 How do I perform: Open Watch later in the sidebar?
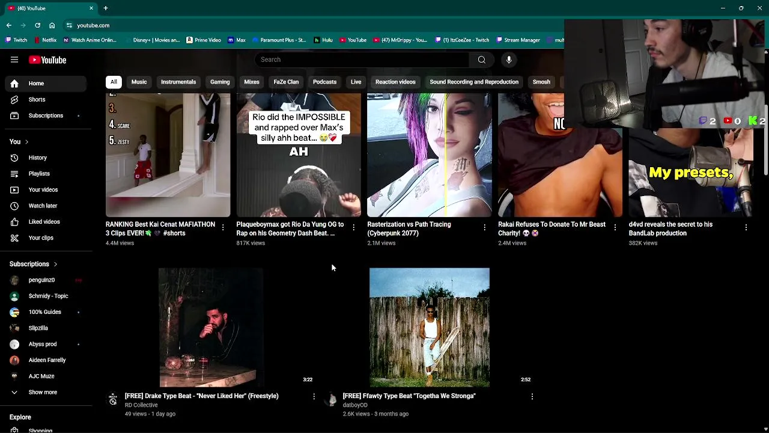click(45, 206)
